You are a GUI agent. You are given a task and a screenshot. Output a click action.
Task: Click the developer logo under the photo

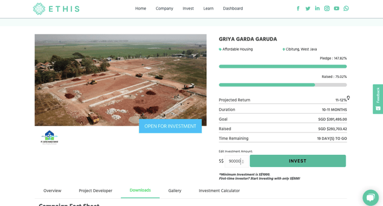point(50,138)
